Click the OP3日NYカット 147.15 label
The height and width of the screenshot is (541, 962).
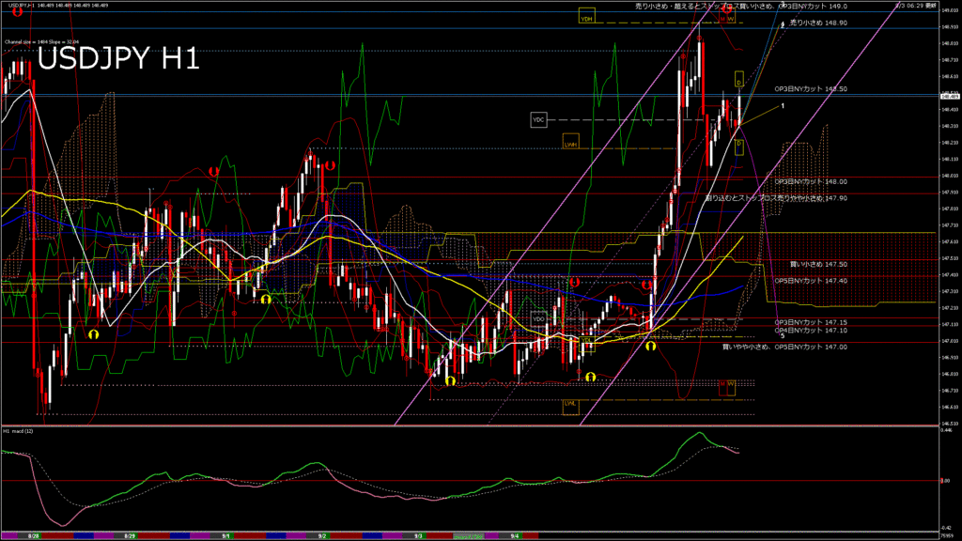pos(812,322)
